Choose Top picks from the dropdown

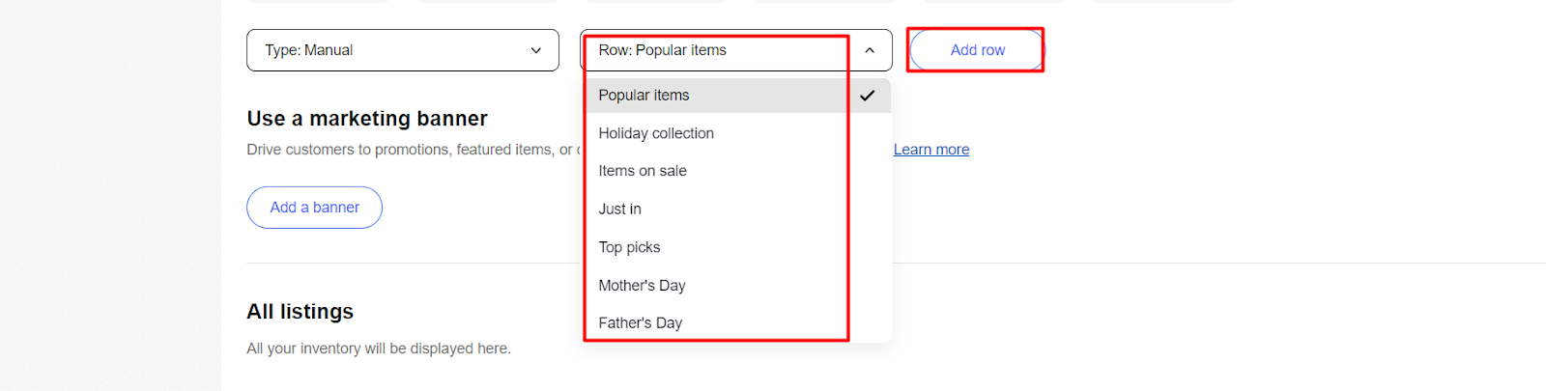coord(629,247)
